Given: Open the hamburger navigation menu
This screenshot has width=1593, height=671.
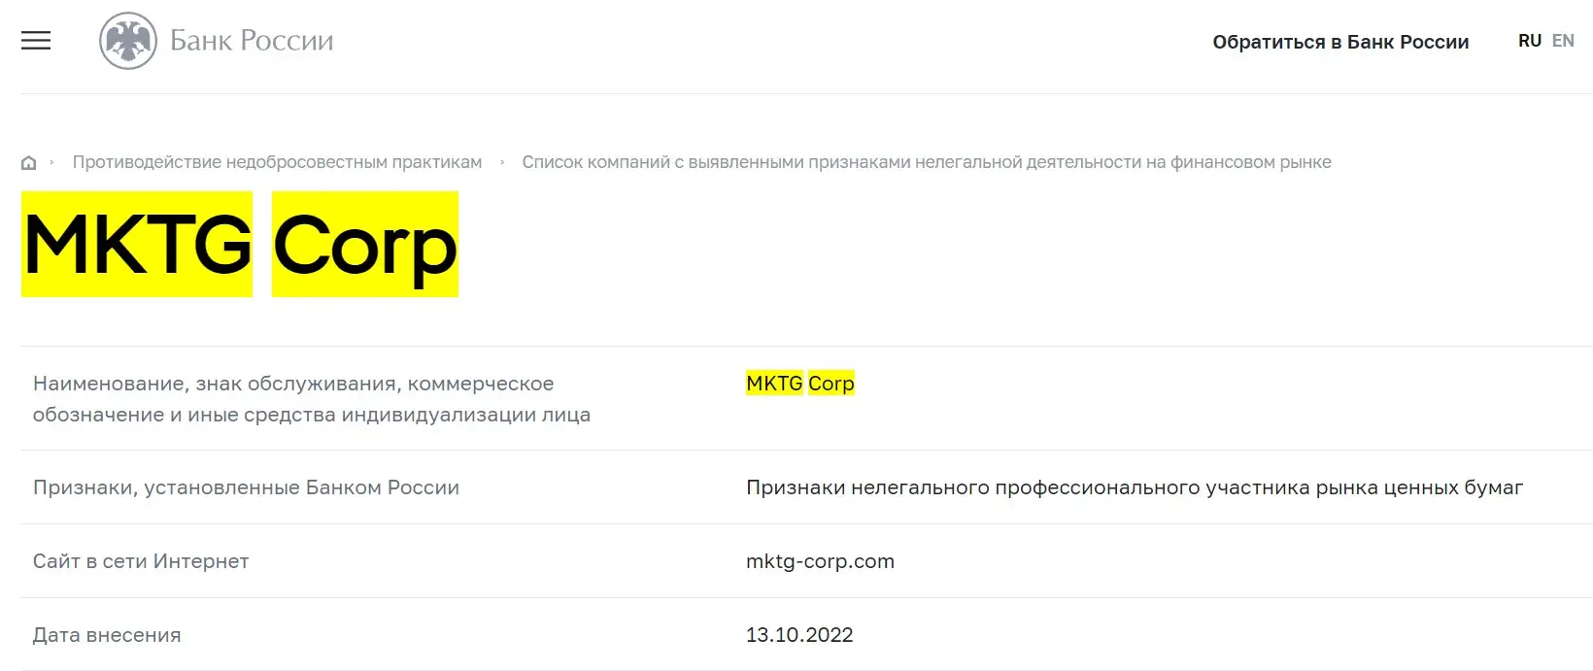Looking at the screenshot, I should tap(36, 41).
